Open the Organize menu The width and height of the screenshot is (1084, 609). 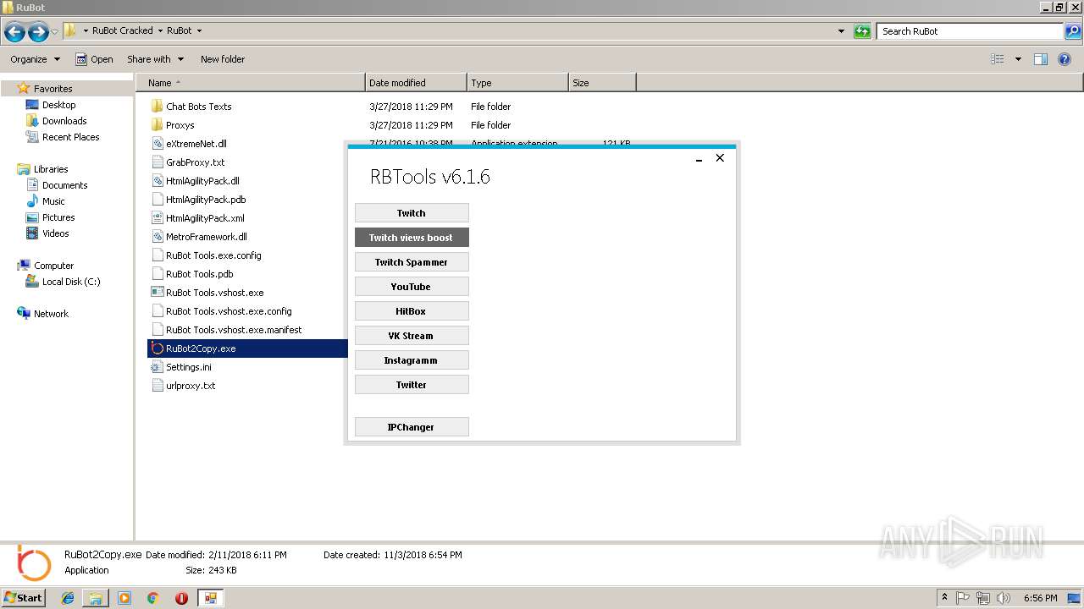click(x=36, y=59)
